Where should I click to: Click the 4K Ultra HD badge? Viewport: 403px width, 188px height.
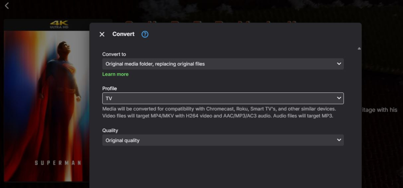click(x=59, y=25)
